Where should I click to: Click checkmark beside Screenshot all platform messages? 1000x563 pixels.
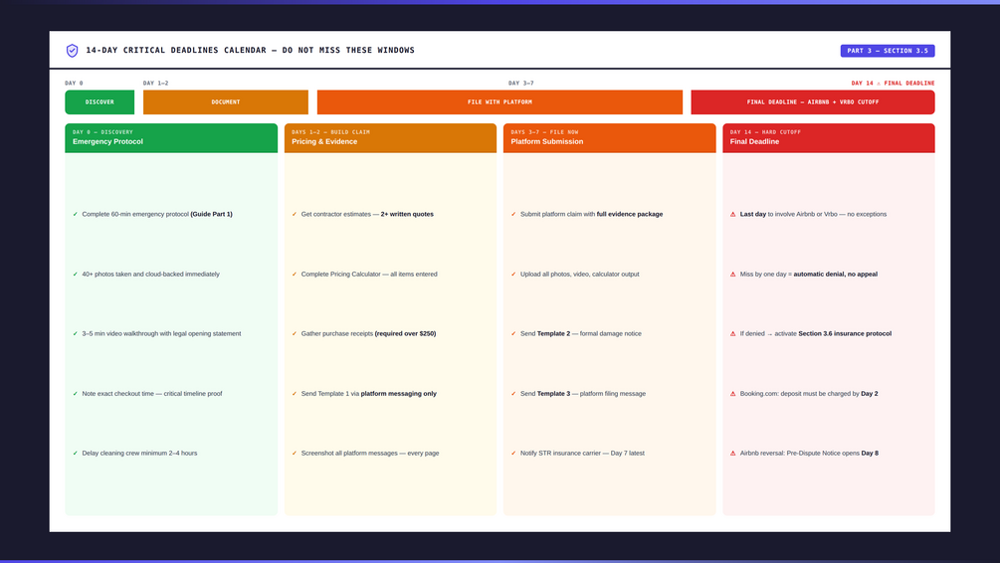coord(294,454)
